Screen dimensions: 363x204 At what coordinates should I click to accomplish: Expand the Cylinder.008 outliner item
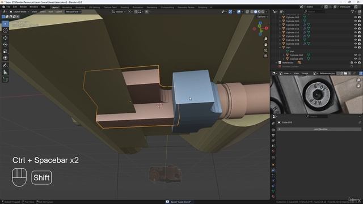point(284,56)
